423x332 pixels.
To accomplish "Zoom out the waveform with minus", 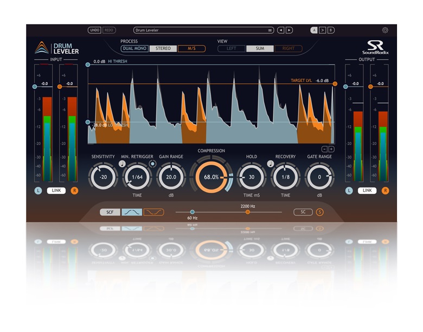I will (324, 149).
